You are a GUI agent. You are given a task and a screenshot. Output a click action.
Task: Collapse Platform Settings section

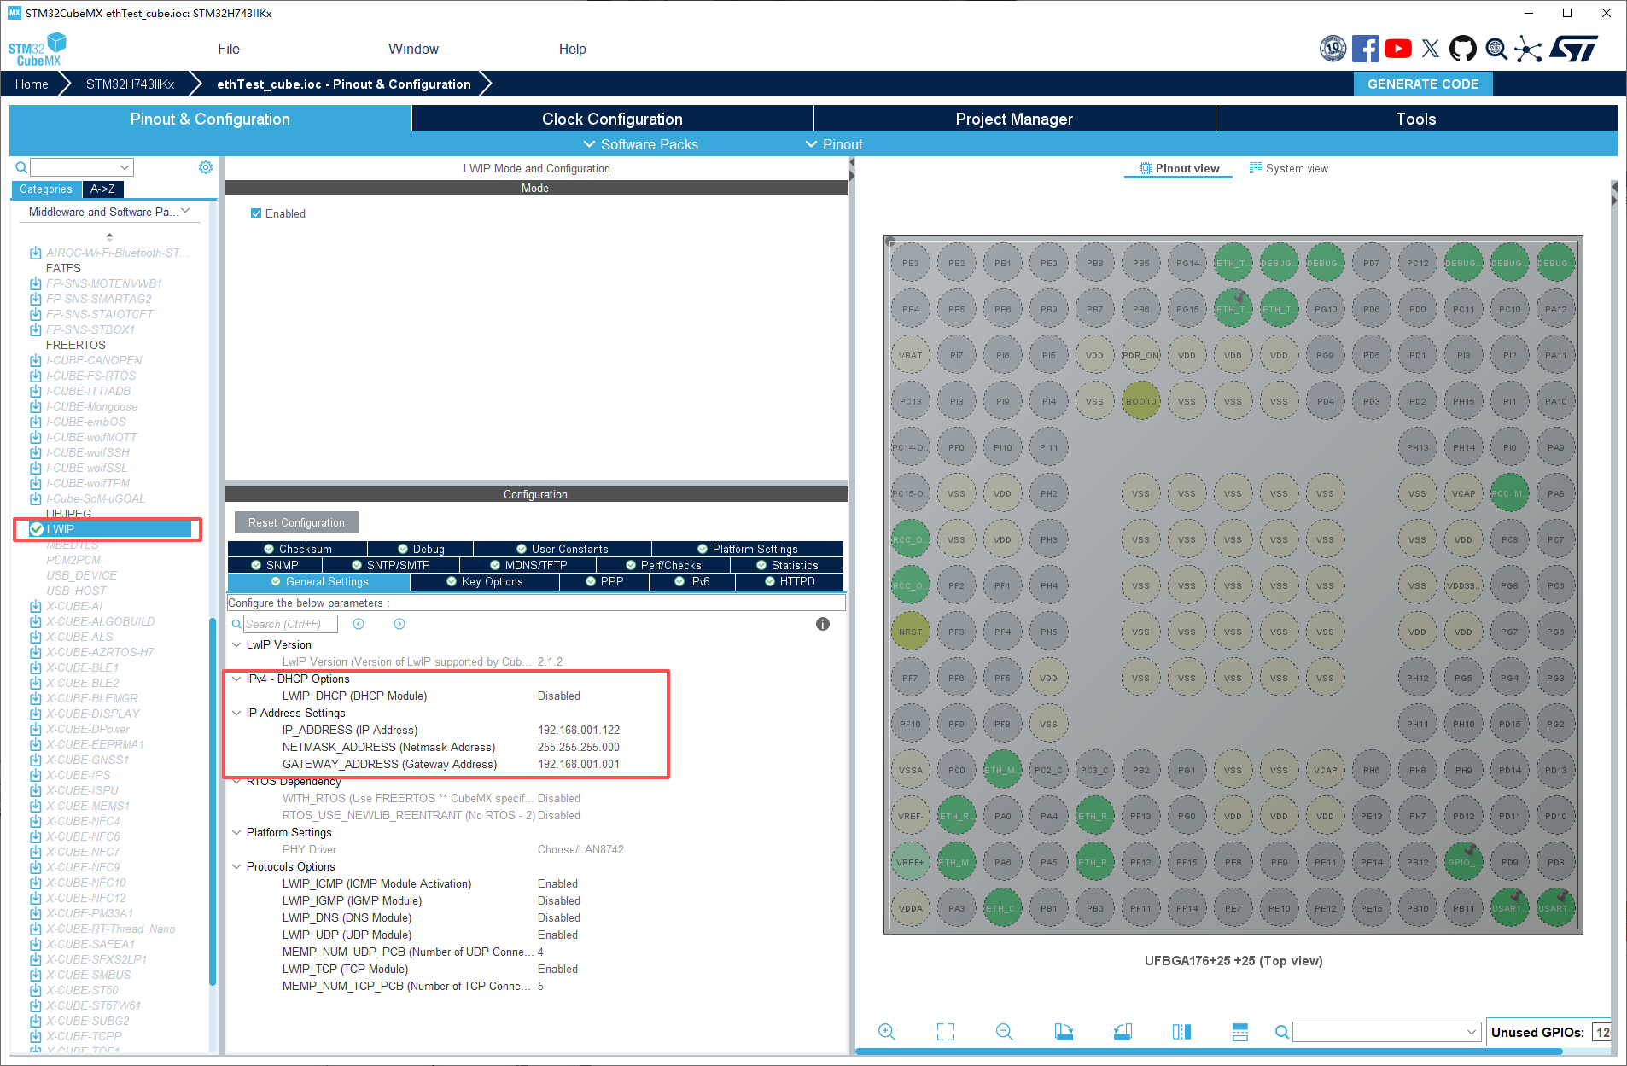(x=236, y=832)
